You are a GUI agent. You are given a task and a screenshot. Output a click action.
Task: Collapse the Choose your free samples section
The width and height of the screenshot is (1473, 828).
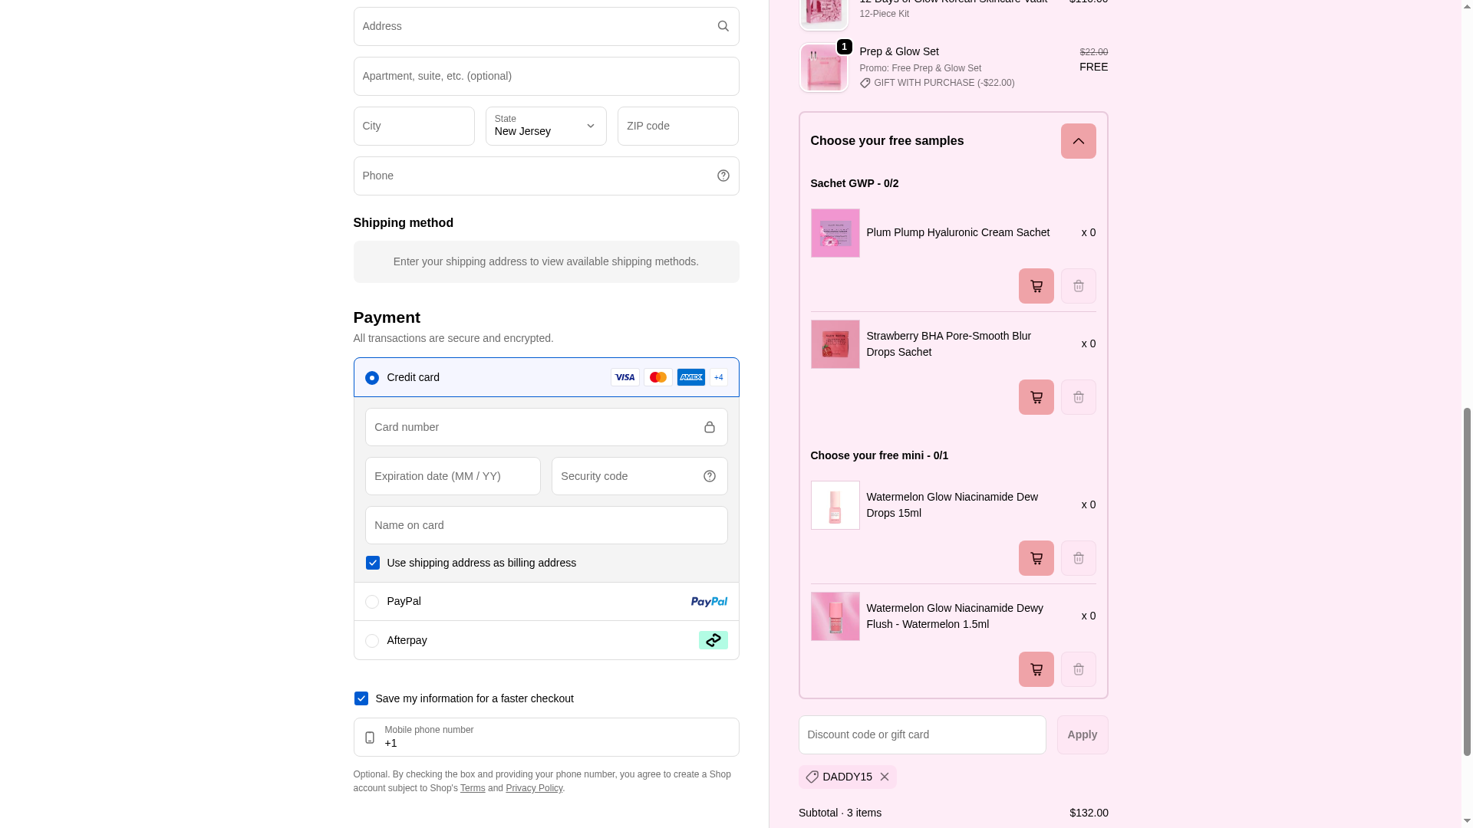click(1078, 141)
